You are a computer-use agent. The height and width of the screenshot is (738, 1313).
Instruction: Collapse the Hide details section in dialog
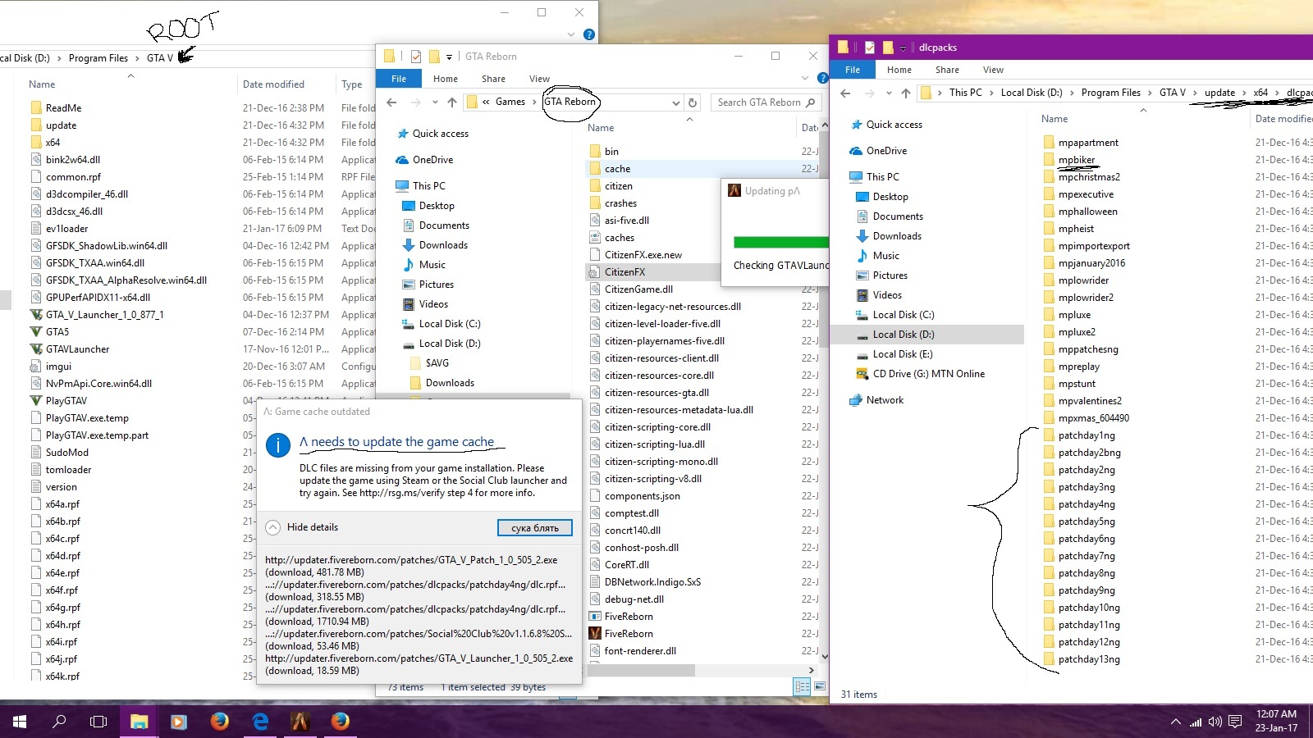coord(273,527)
